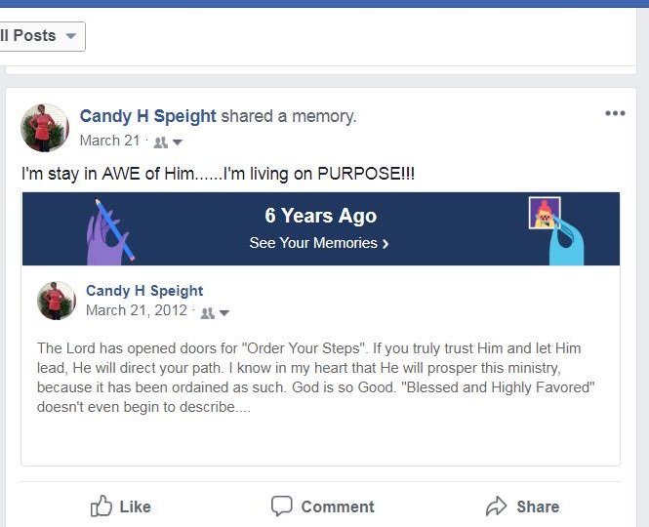The width and height of the screenshot is (649, 527).
Task: Click profile picture in the shared memory
Action: (x=57, y=301)
